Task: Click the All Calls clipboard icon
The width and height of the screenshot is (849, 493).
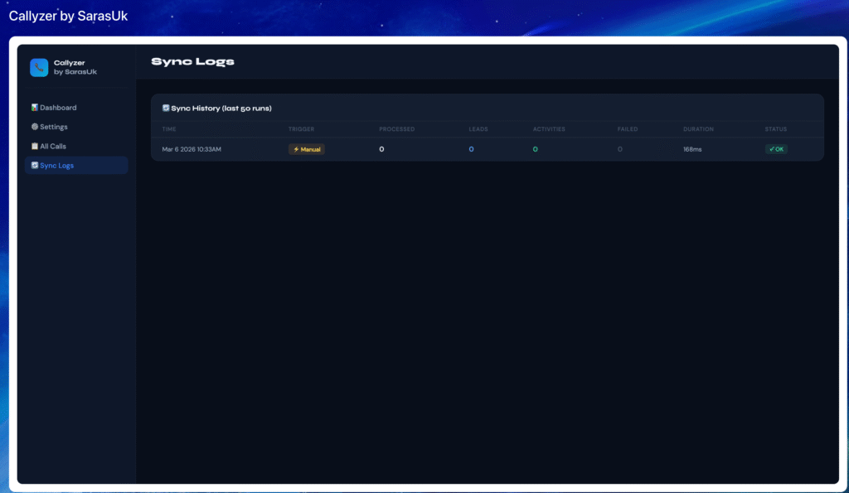Action: tap(35, 146)
